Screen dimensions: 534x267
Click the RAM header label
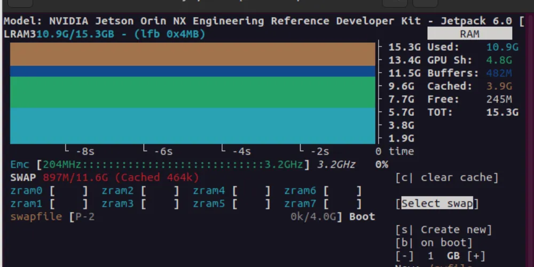[469, 34]
